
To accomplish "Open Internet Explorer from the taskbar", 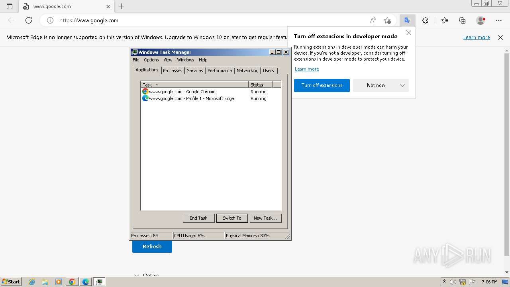I will (32, 282).
